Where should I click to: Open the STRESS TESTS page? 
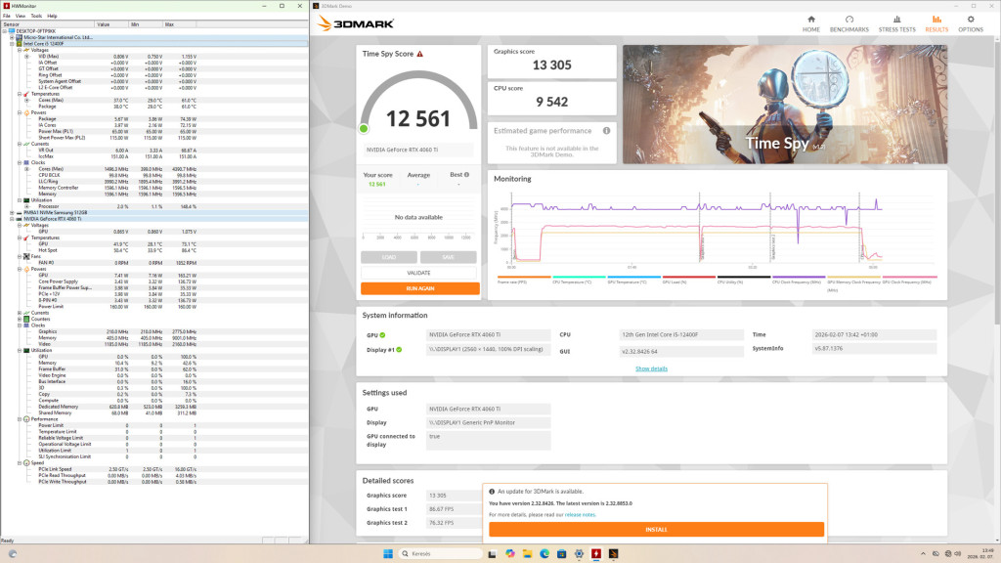click(x=896, y=23)
